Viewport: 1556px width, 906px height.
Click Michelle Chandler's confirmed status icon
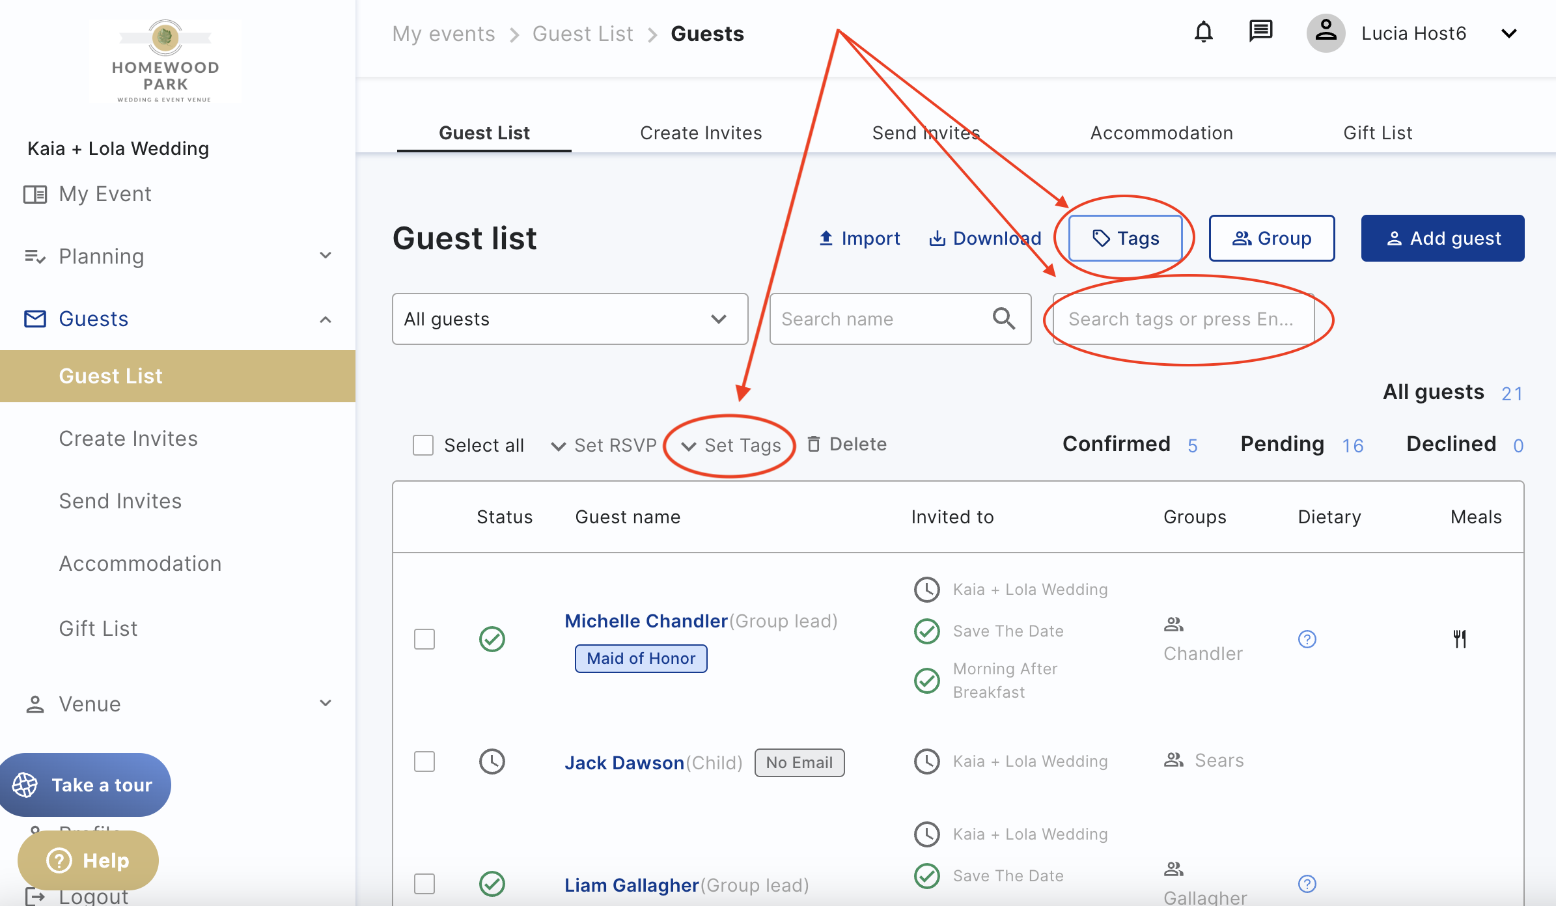click(492, 639)
